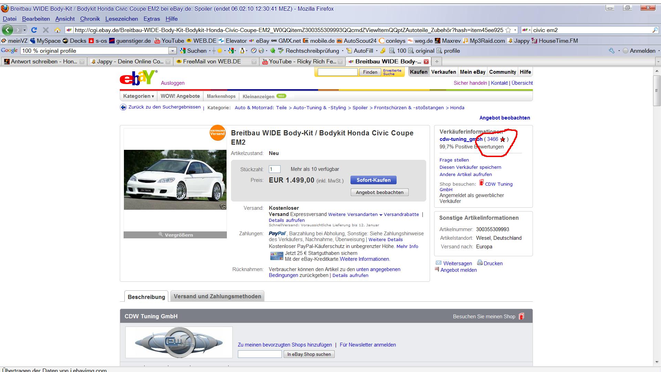Open the Lesezeichen menu
This screenshot has height=372, width=661.
click(122, 19)
